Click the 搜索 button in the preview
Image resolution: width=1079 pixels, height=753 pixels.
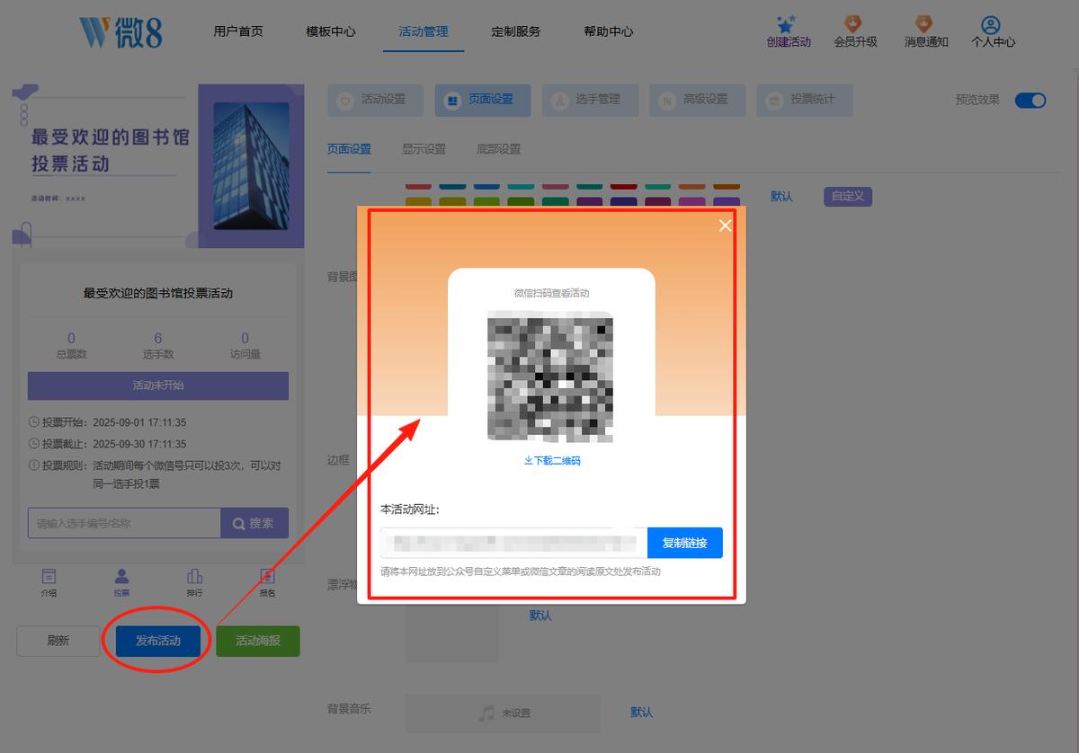254,523
